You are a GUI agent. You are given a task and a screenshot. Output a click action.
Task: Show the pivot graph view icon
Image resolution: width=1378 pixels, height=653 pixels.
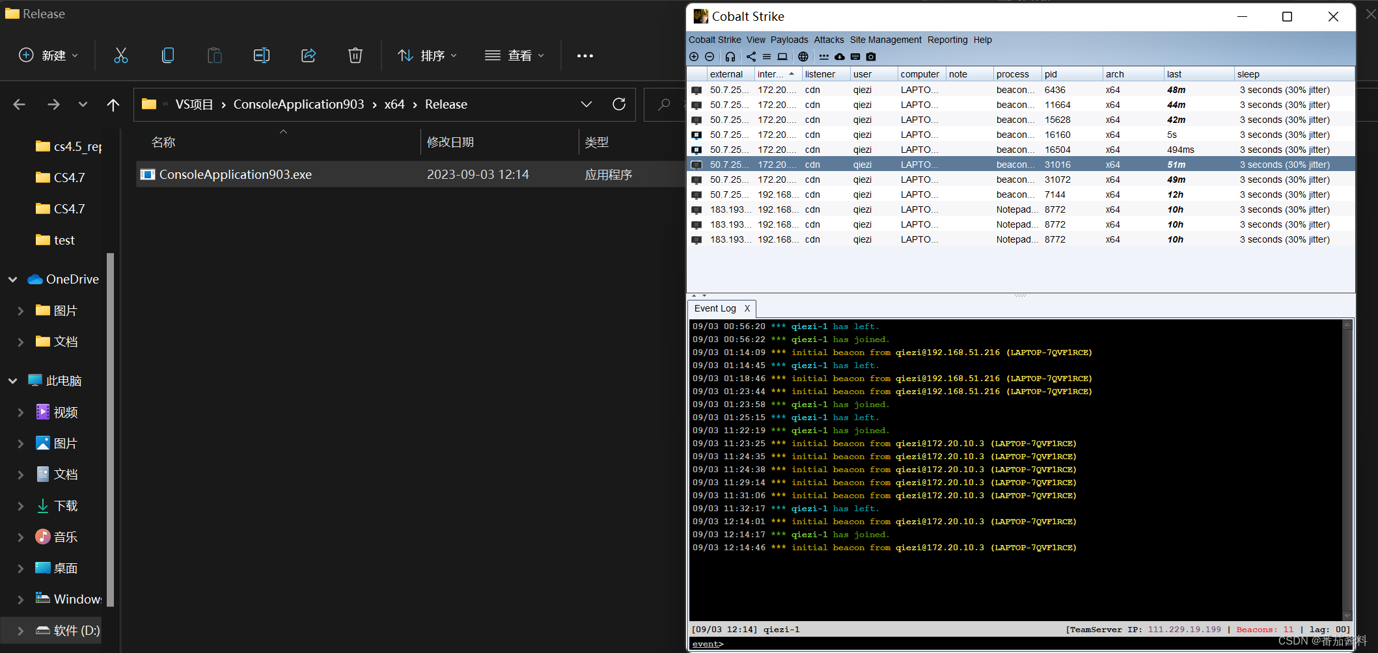751,57
